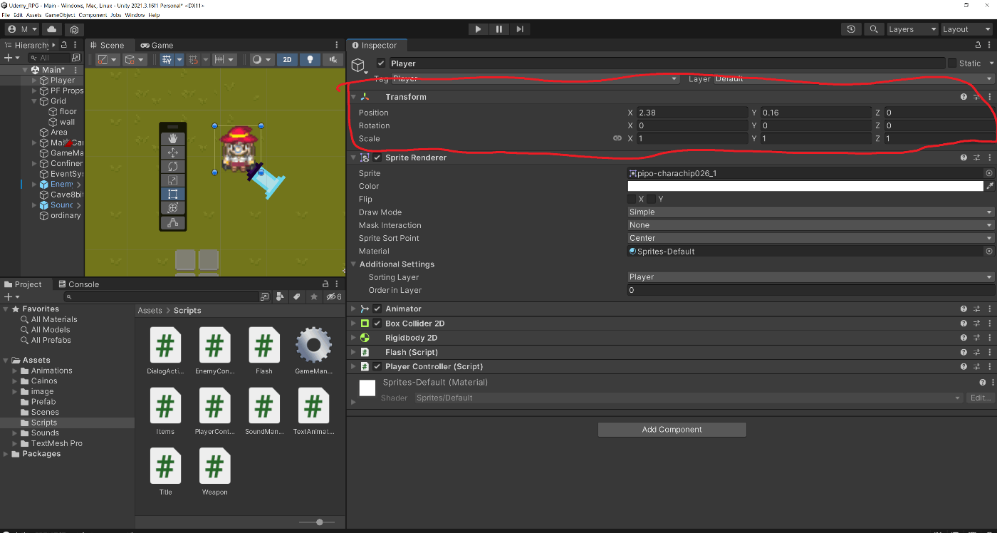Open the Sprite Sort Point dropdown
The width and height of the screenshot is (997, 533).
(810, 238)
